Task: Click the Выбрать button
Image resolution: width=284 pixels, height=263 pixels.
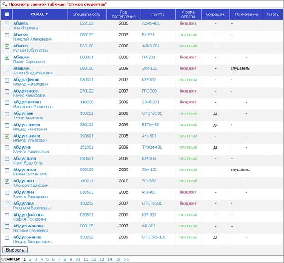Action: (x=15, y=250)
